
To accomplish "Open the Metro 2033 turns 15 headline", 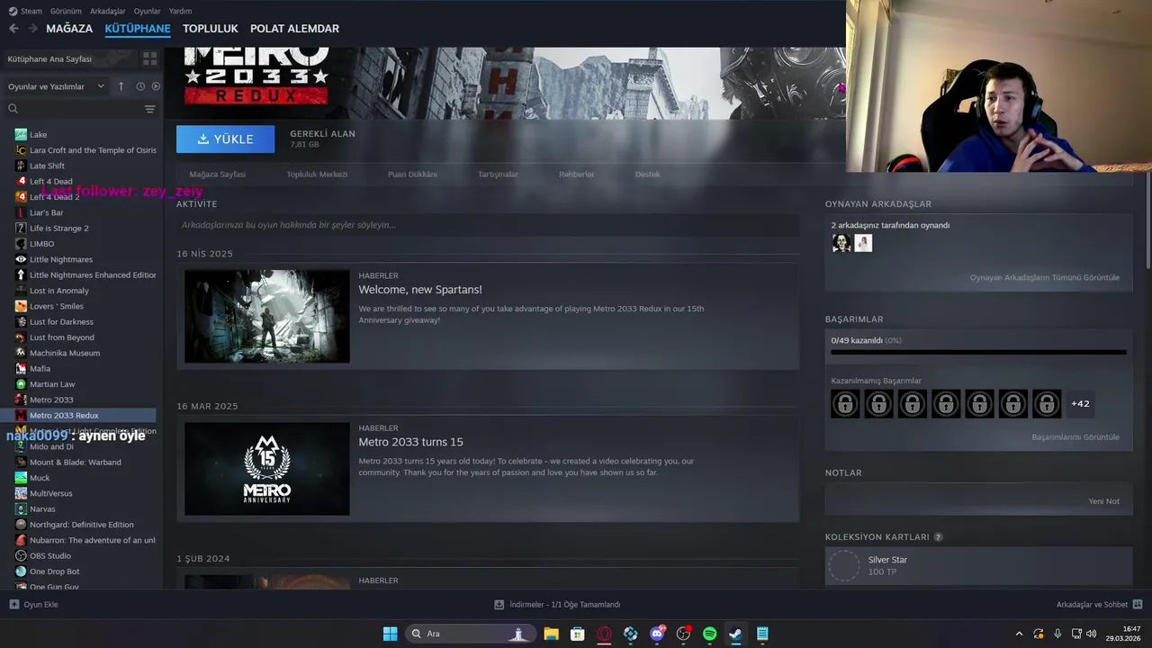I will pos(410,442).
